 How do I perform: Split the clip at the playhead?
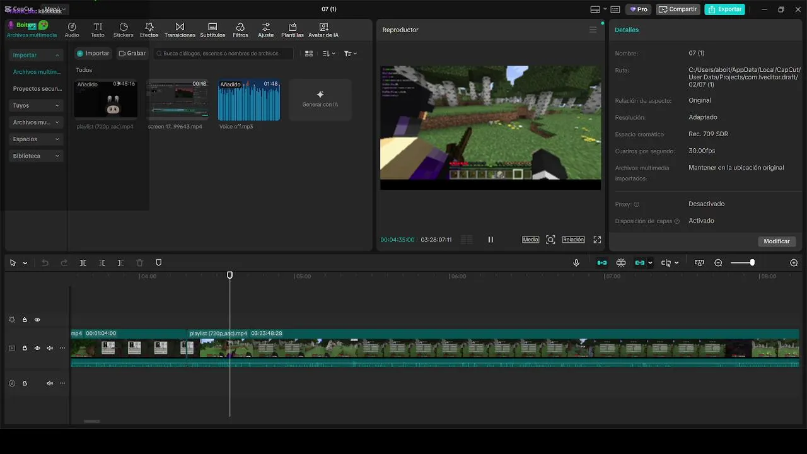point(83,263)
